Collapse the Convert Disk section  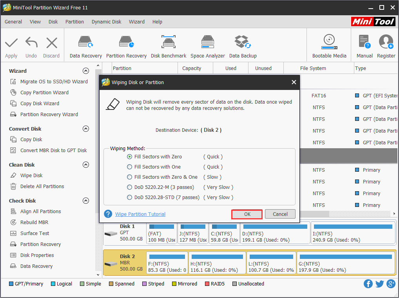click(86, 129)
